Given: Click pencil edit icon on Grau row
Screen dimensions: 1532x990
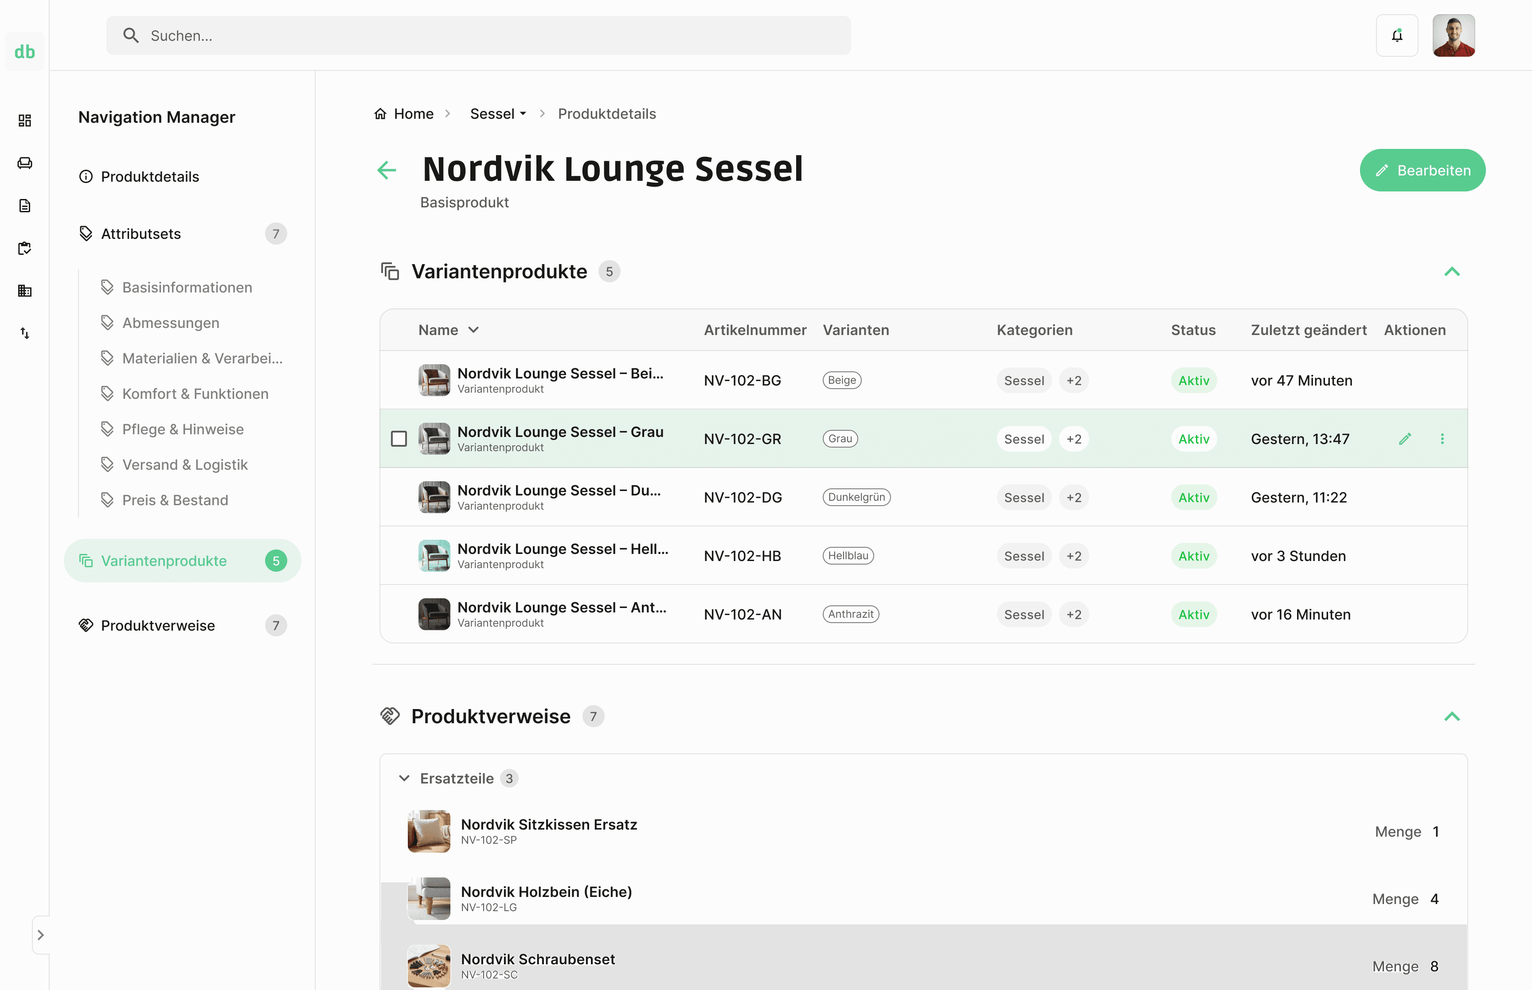Looking at the screenshot, I should 1405,438.
